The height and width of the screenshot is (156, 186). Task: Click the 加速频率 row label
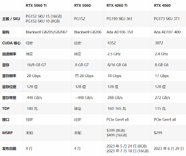(9, 54)
